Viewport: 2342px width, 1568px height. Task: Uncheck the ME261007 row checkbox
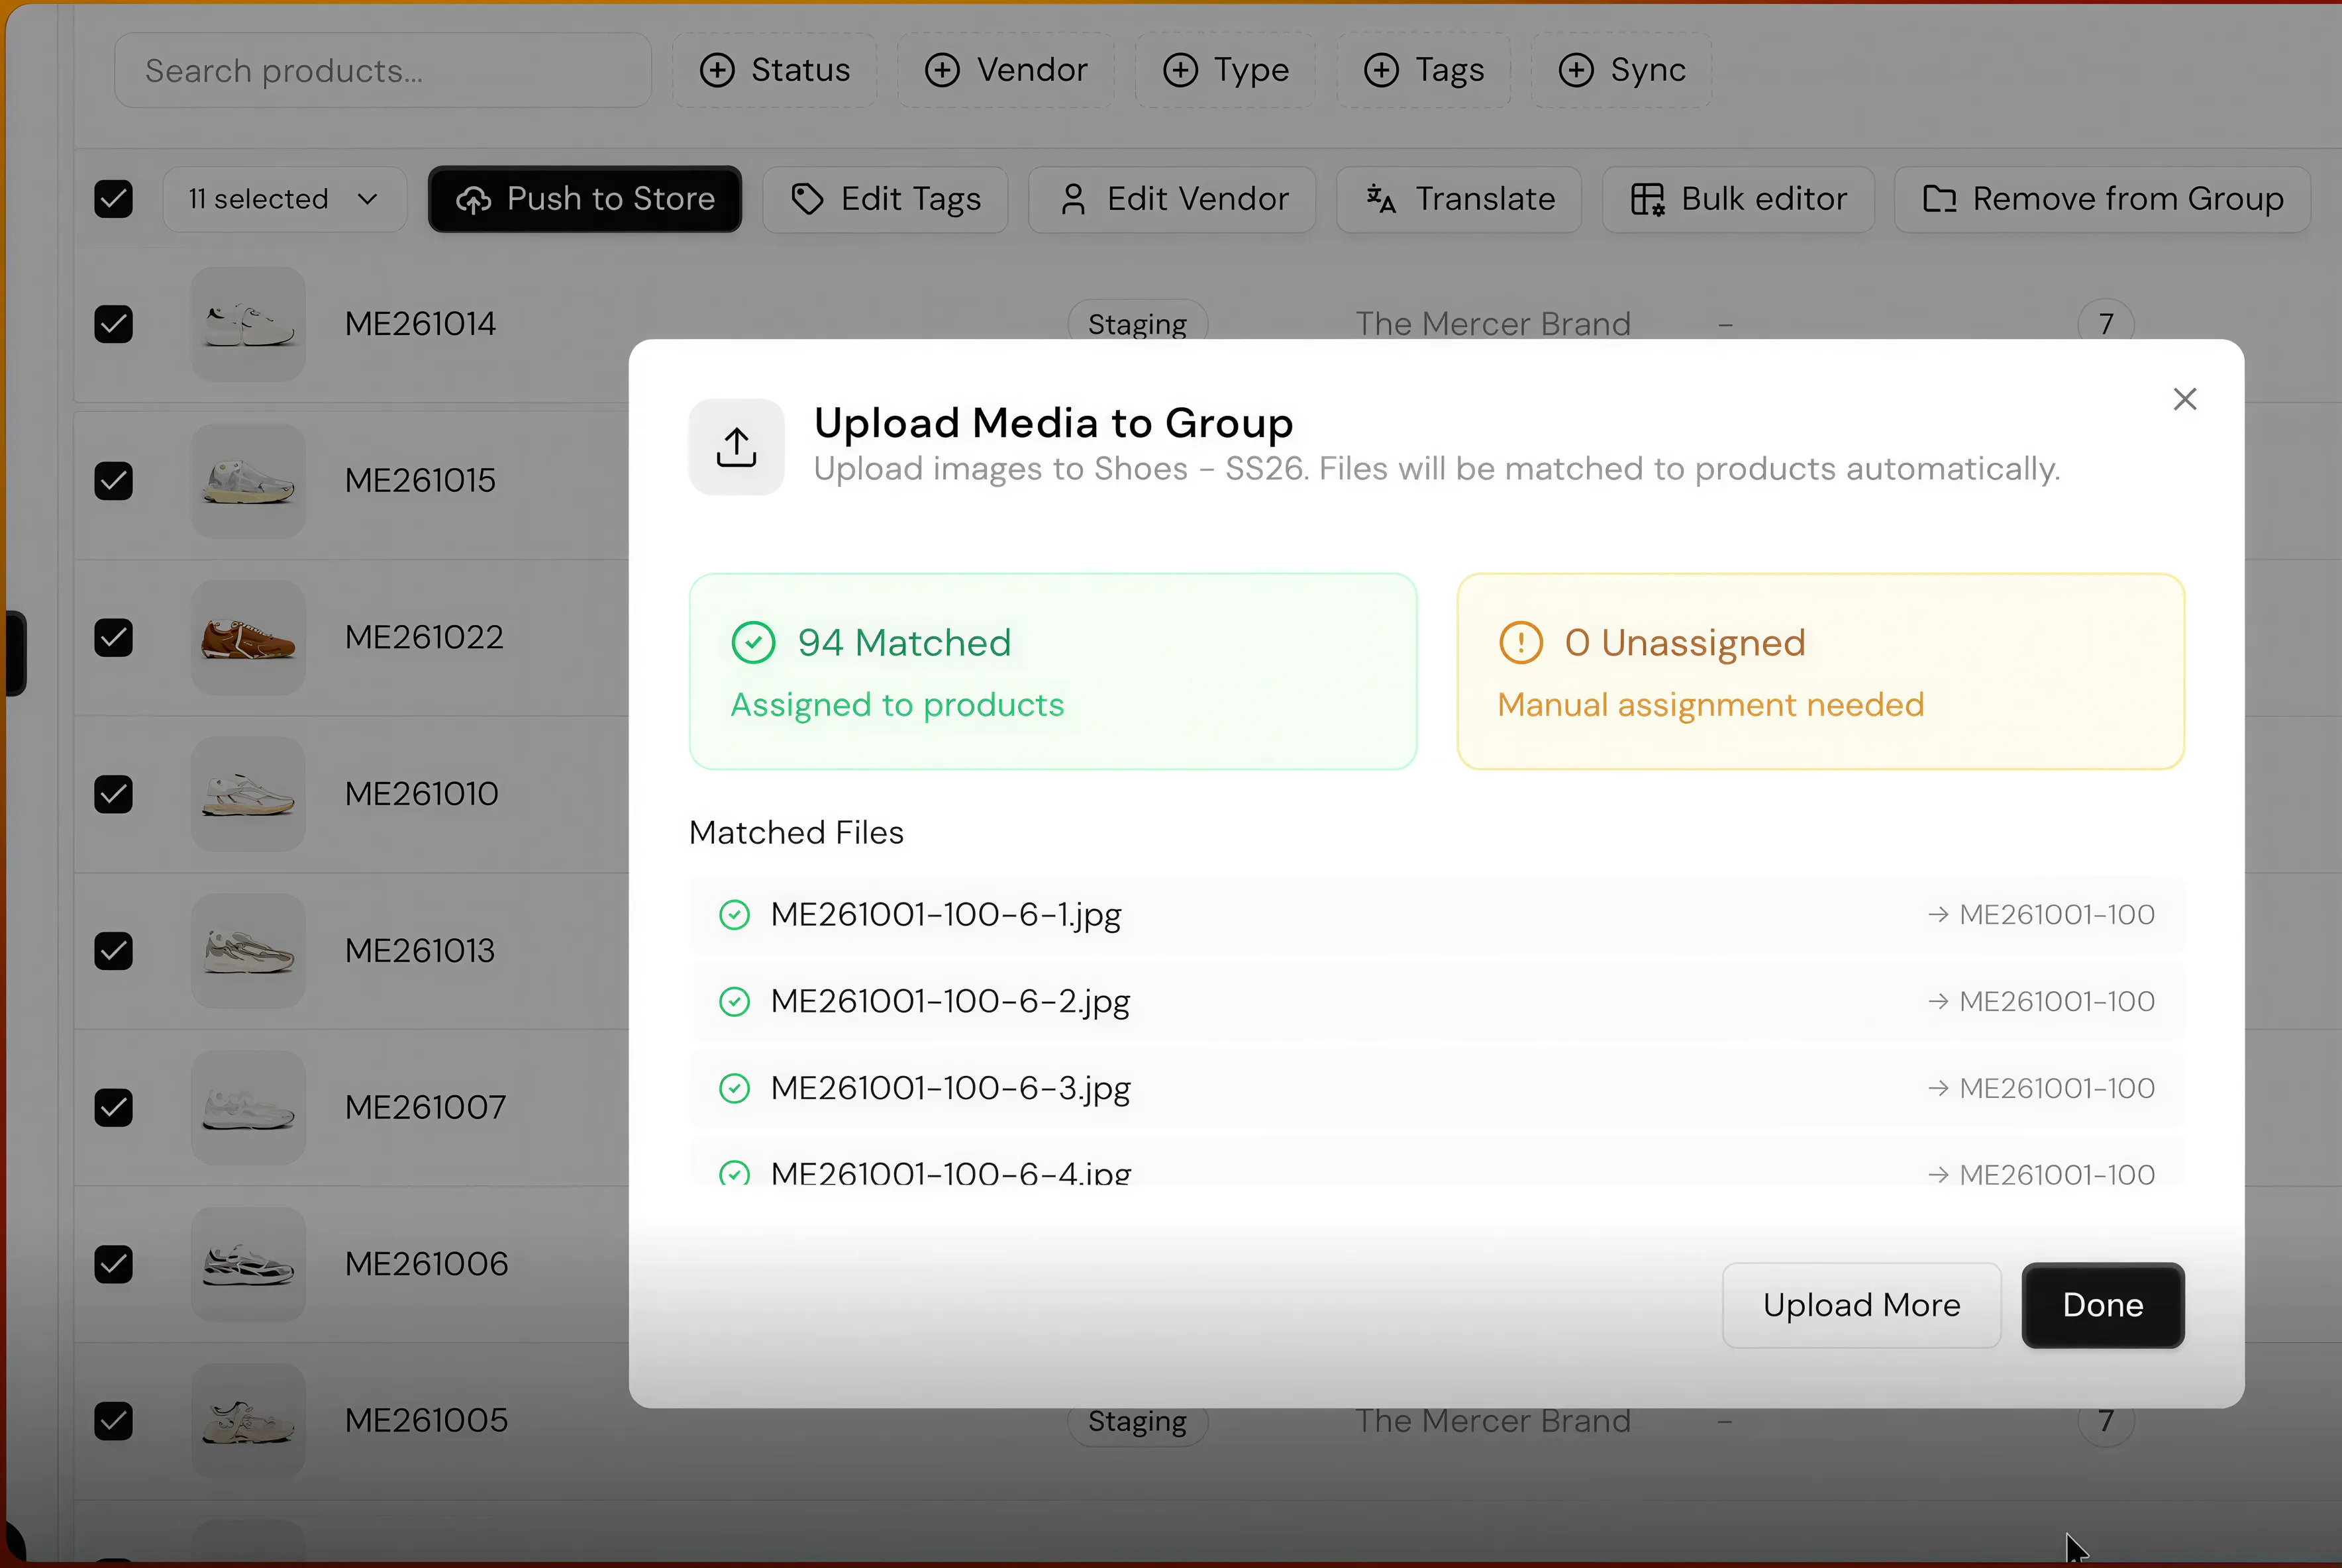113,1107
